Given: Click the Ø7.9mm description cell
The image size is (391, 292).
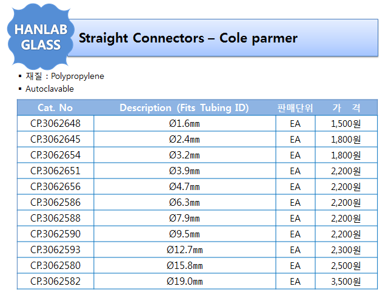Looking at the screenshot, I should pyautogui.click(x=184, y=218).
